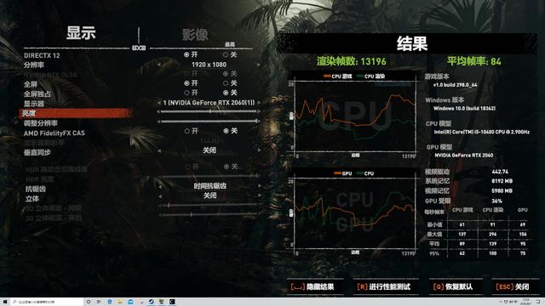Image resolution: width=545 pixels, height=306 pixels.
Task: Open File Explorer from the taskbar
Action: coord(120,302)
